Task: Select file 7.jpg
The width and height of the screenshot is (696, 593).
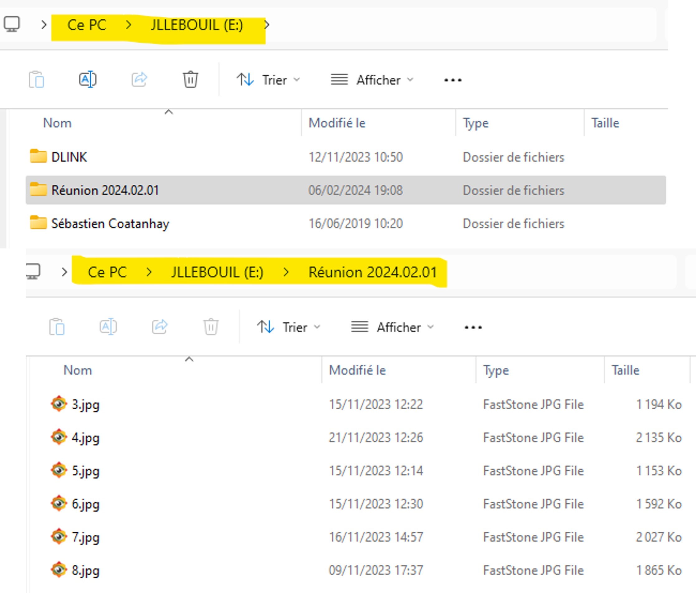Action: point(86,538)
